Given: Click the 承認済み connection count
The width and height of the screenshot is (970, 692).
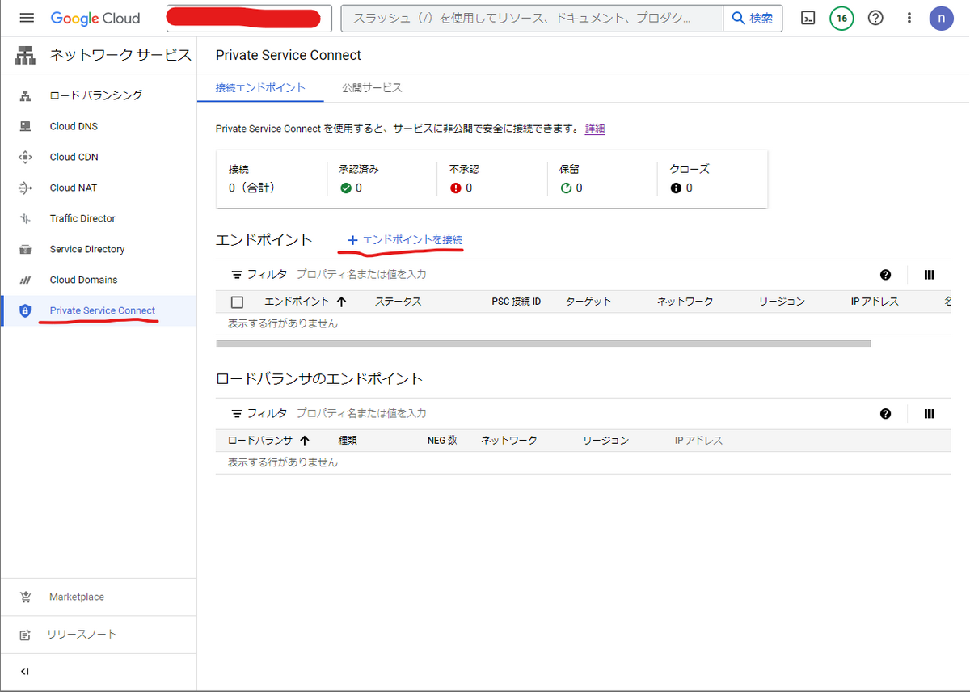Looking at the screenshot, I should tap(351, 188).
